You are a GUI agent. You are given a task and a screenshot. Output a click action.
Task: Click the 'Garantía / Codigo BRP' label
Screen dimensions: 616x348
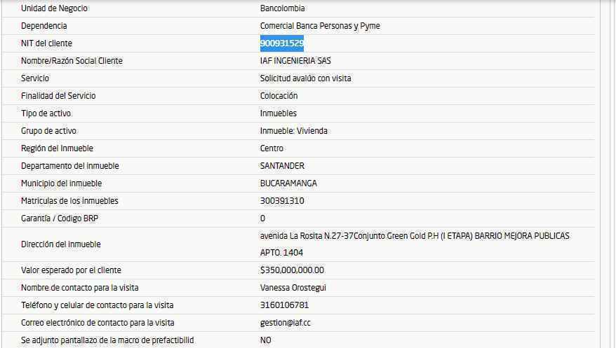(60, 218)
